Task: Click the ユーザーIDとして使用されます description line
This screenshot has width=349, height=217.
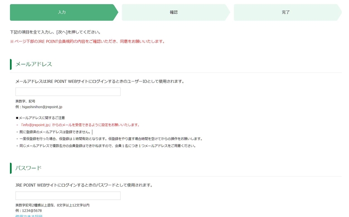Action: 100,82
